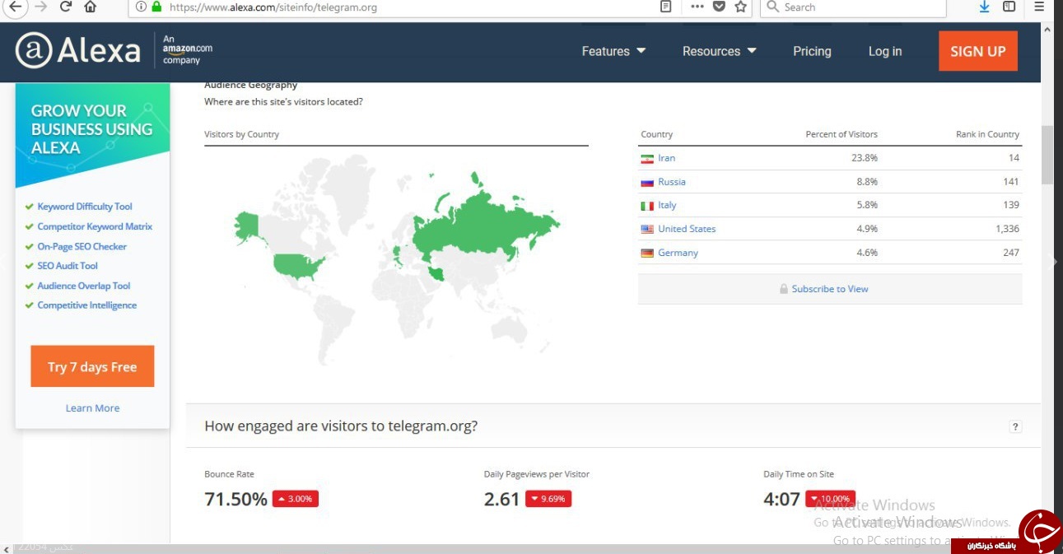Click Audience Overlap Tool link
The height and width of the screenshot is (554, 1063).
tap(84, 286)
